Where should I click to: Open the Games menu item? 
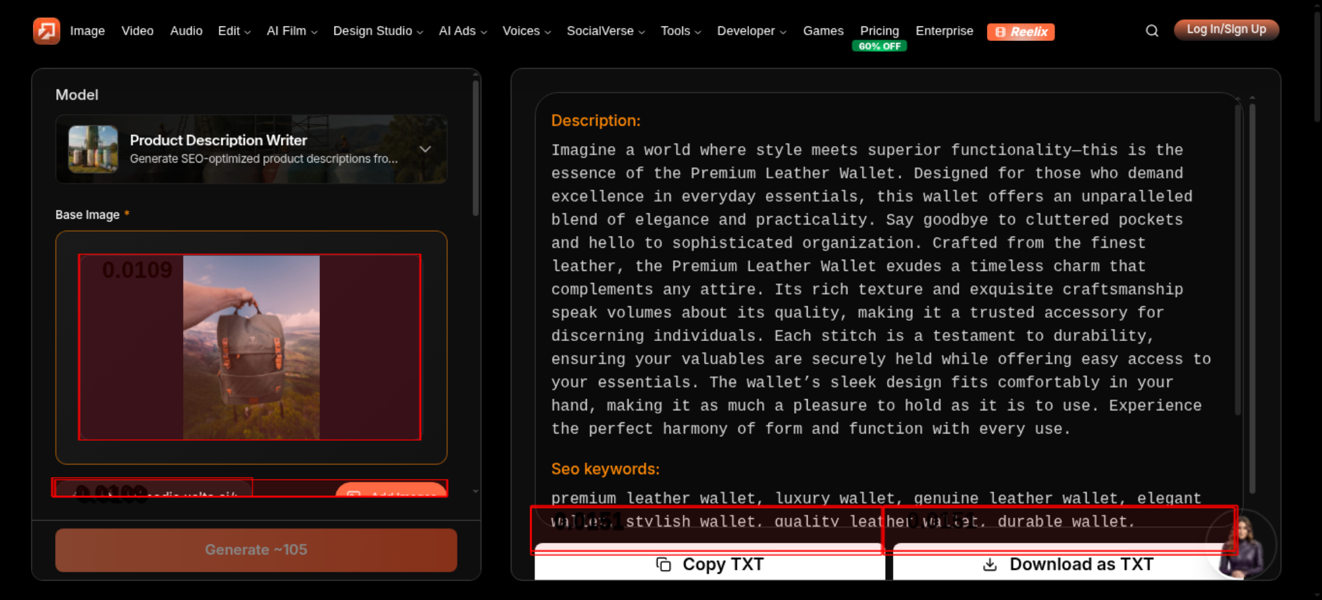tap(823, 31)
